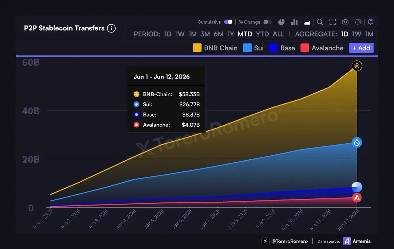The height and width of the screenshot is (249, 394).
Task: Click the + Add button
Action: point(361,48)
